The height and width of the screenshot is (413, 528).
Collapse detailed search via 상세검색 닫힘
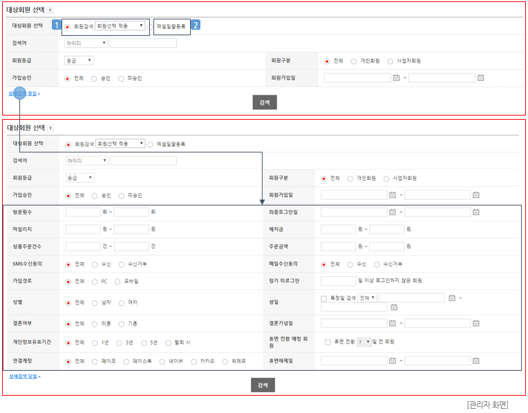(x=24, y=376)
